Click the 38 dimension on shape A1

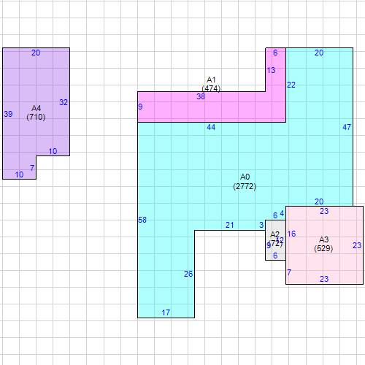(201, 96)
